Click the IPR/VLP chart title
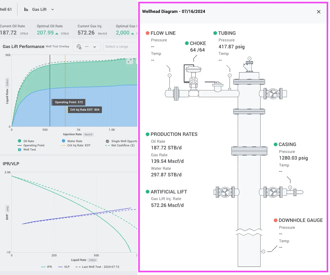330x275 pixels. pyautogui.click(x=11, y=164)
